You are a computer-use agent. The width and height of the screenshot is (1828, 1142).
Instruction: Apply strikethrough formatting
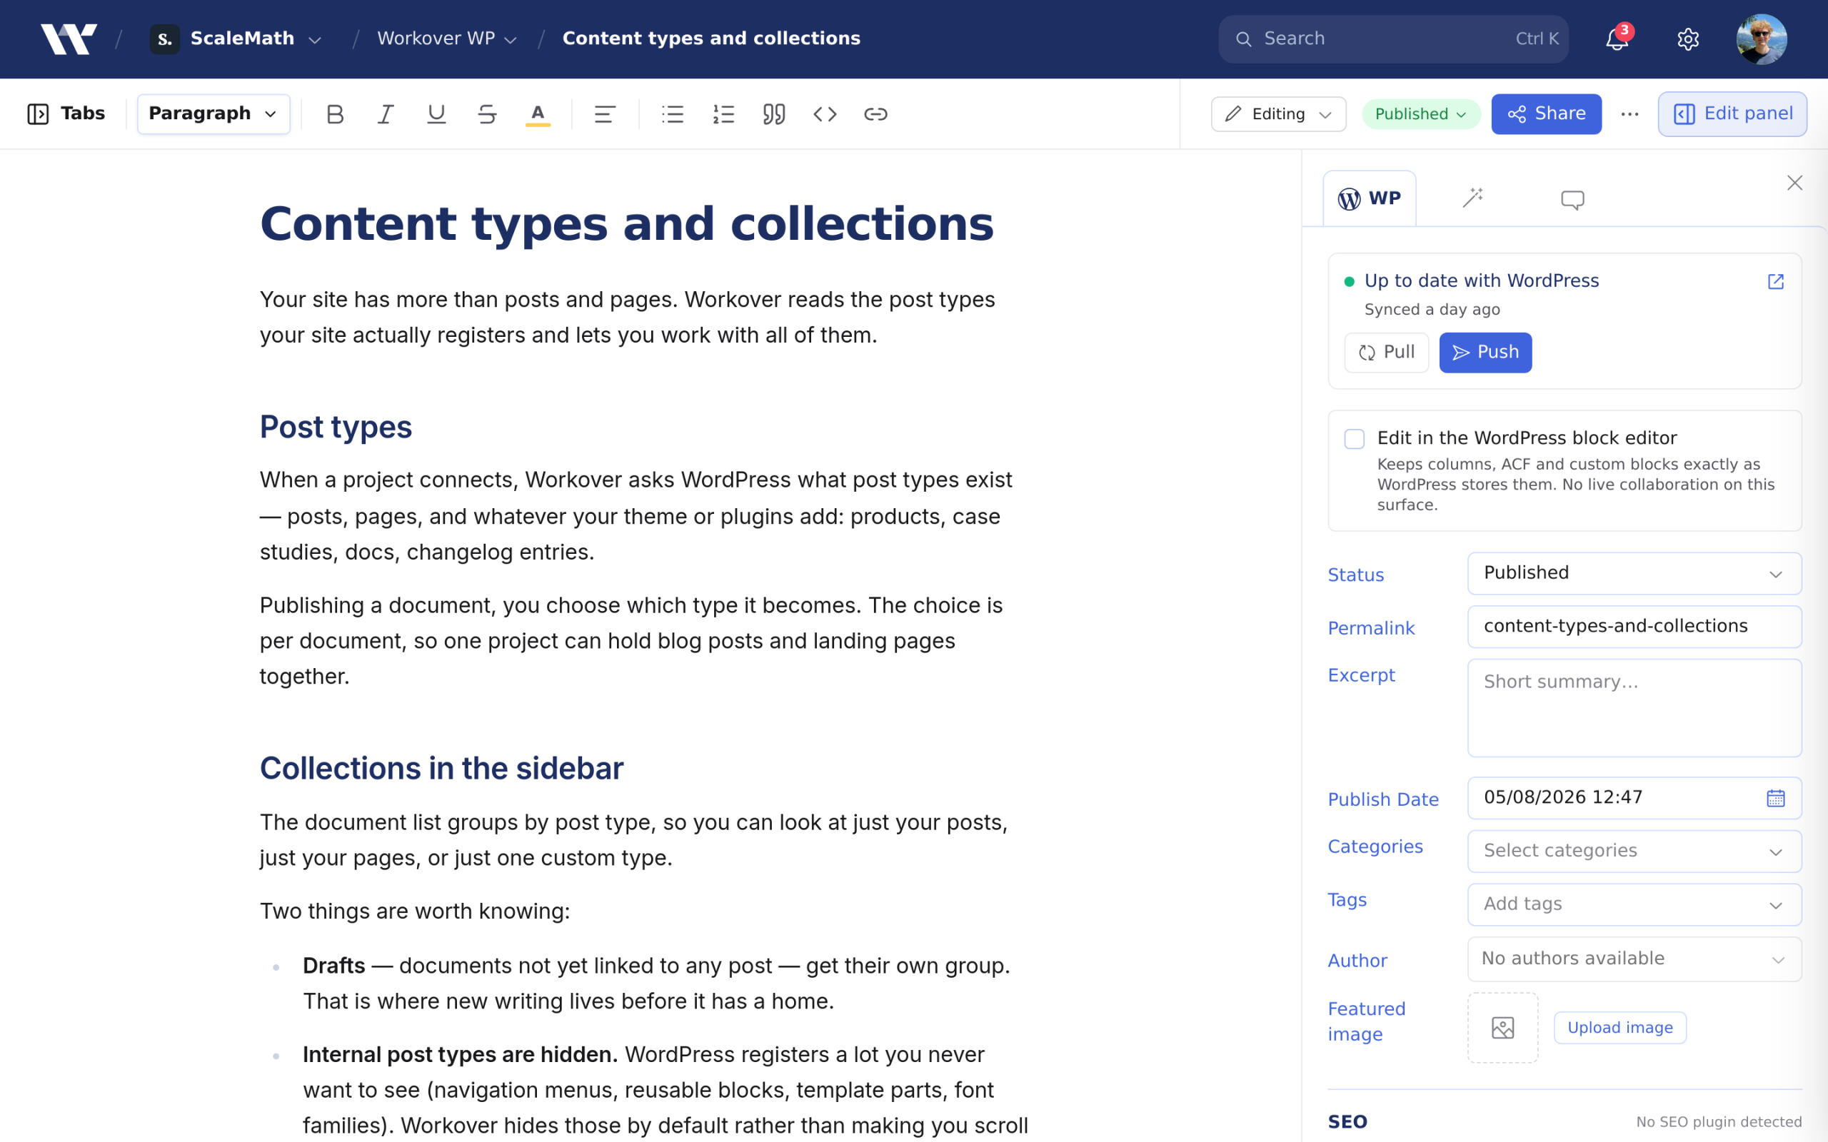click(487, 114)
